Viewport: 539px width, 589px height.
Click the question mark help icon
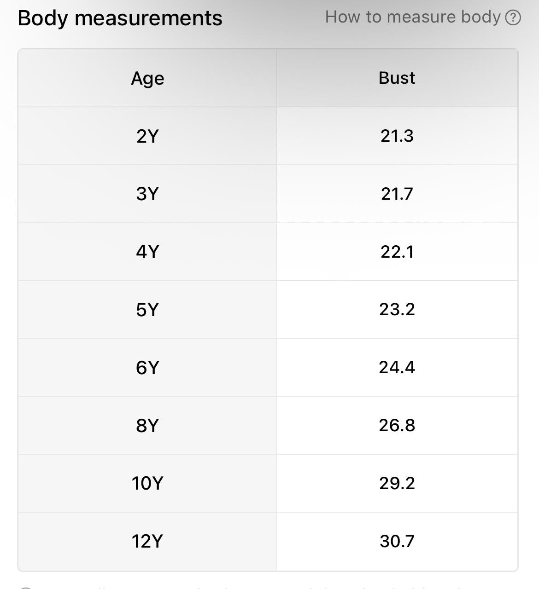pyautogui.click(x=513, y=18)
